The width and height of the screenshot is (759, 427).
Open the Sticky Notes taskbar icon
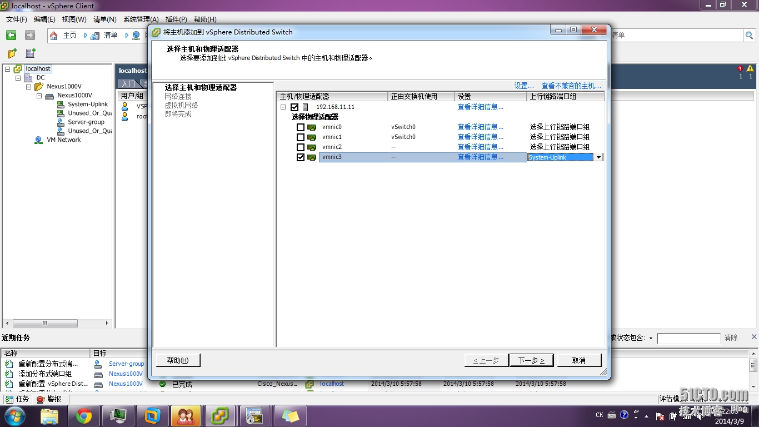[290, 415]
